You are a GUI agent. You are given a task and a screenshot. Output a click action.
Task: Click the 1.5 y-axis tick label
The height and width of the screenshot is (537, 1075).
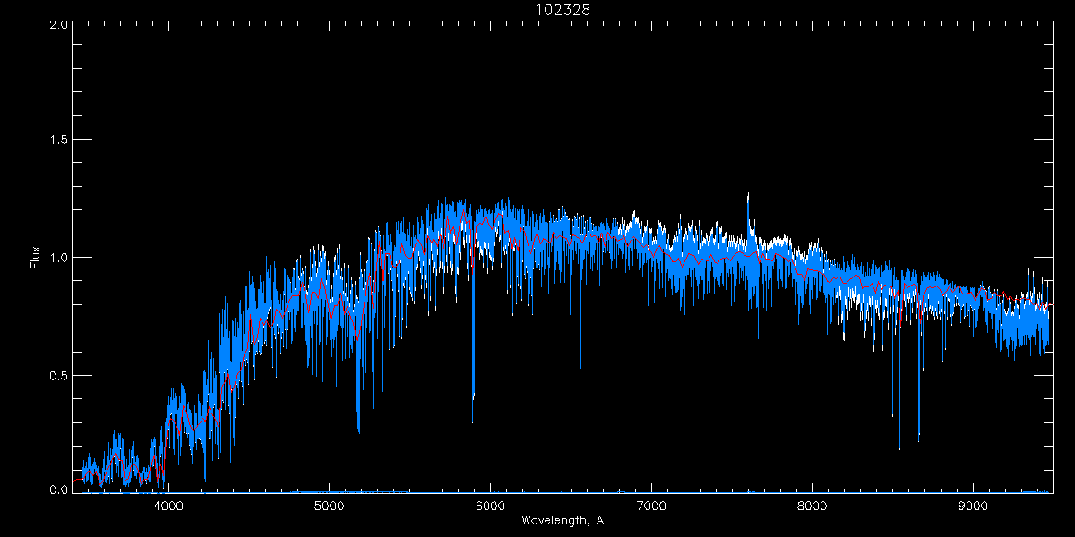58,141
